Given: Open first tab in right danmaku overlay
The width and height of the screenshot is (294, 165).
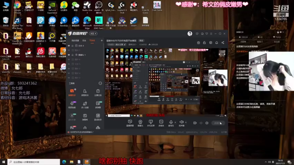Looking at the screenshot, I should (243, 42).
